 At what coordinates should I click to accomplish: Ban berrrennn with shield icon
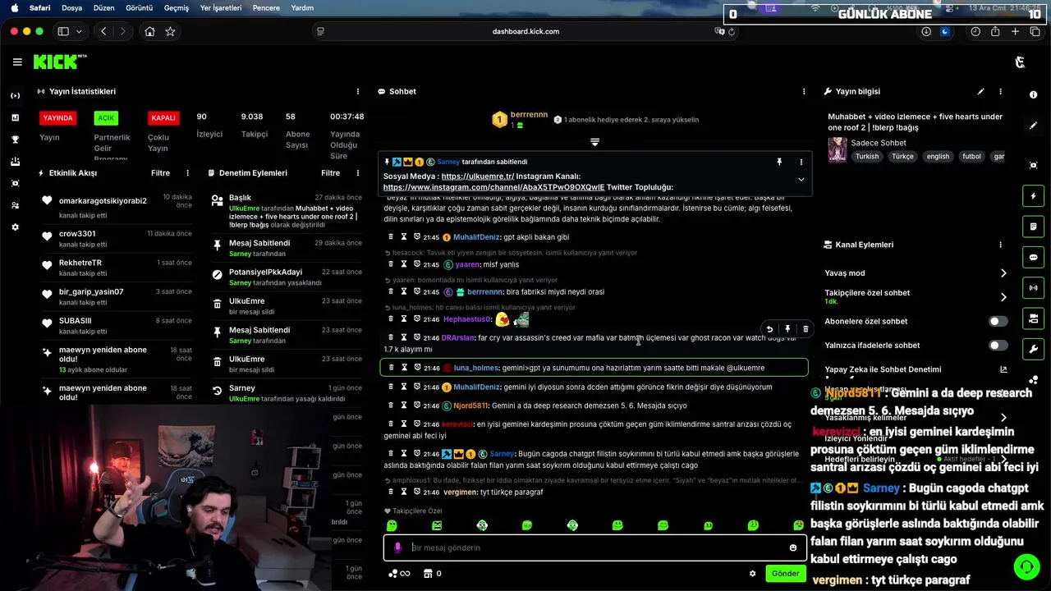[416, 291]
